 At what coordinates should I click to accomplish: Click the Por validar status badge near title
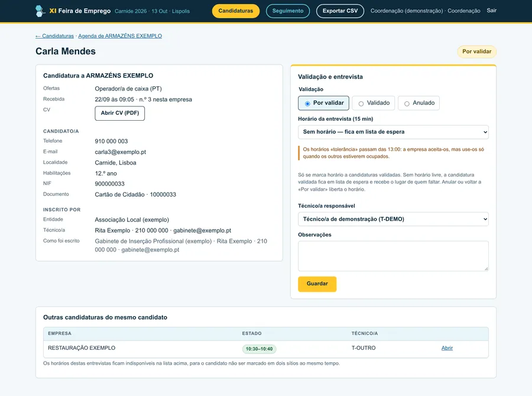coord(476,51)
